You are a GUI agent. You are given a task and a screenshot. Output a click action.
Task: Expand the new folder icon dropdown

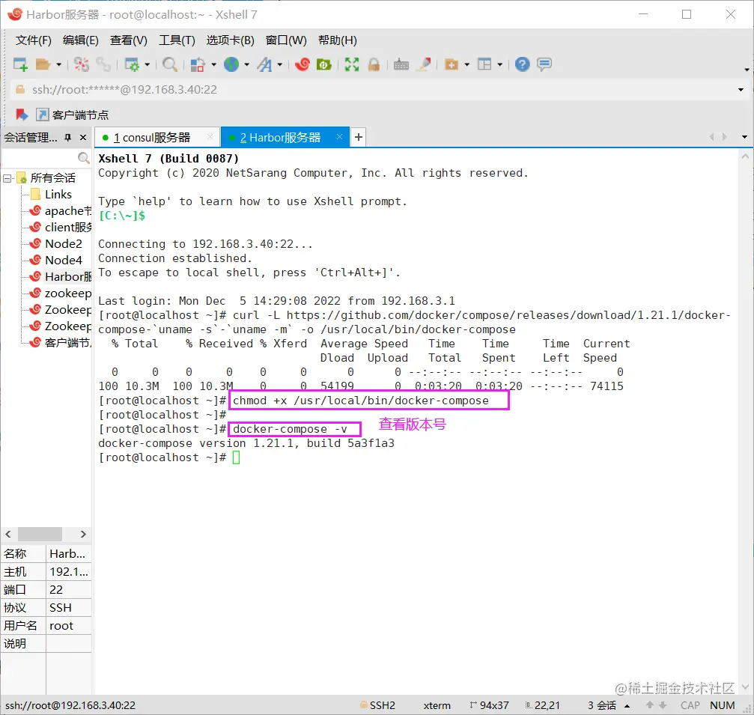click(x=467, y=64)
